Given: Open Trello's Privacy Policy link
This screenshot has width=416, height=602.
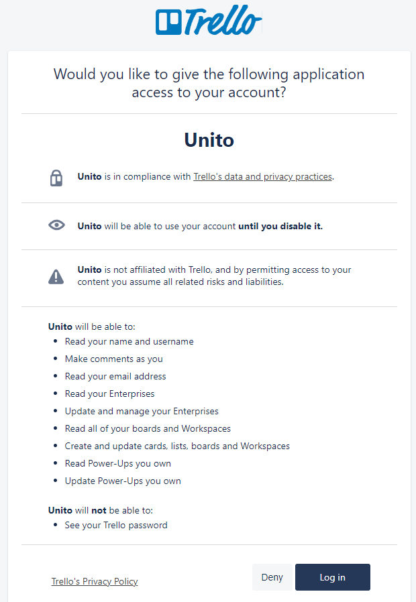Looking at the screenshot, I should click(x=94, y=581).
